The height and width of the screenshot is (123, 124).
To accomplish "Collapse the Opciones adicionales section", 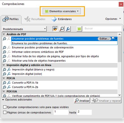I will pyautogui.click(x=3, y=100).
